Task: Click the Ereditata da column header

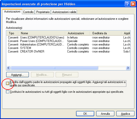Action: click(106, 33)
